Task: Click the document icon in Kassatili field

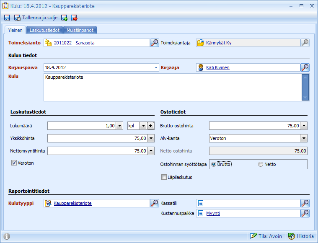Action: 201,203
